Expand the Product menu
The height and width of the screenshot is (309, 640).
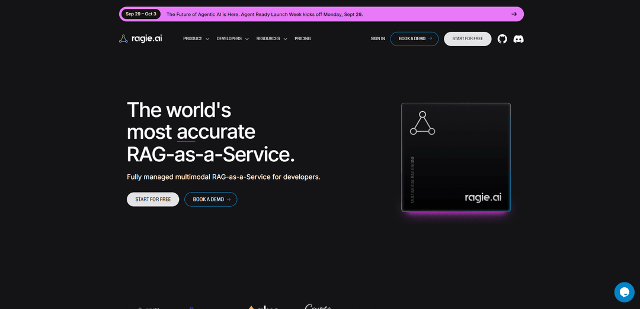[x=196, y=38]
